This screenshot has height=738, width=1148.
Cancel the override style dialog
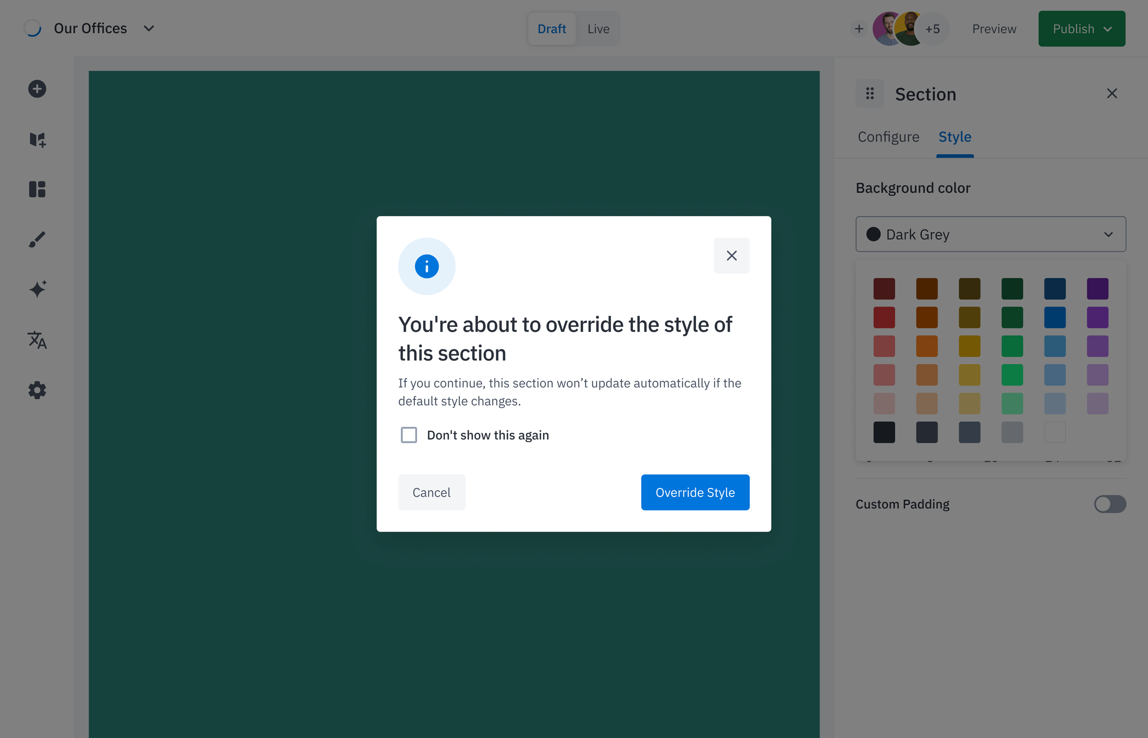431,492
